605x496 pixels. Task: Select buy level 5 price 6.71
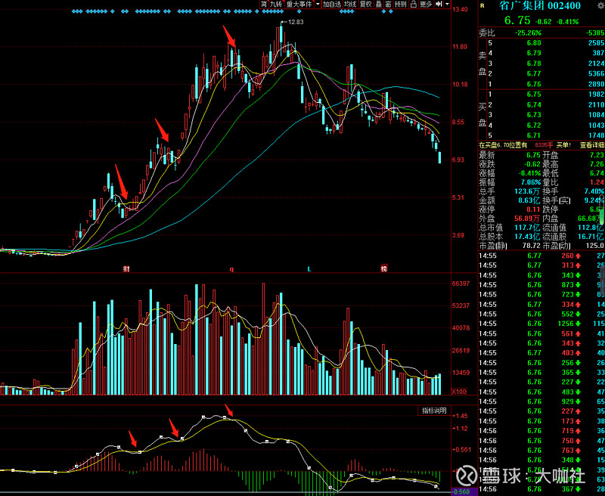(x=534, y=135)
